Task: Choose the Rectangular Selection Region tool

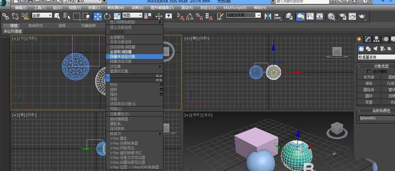Action: tap(76, 16)
